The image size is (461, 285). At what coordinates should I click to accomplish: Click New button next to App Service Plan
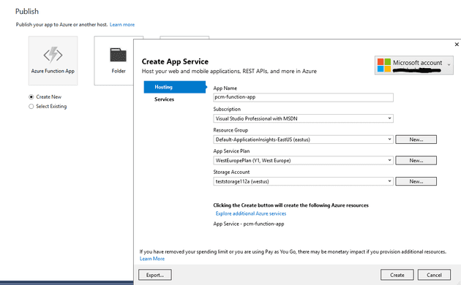click(416, 161)
